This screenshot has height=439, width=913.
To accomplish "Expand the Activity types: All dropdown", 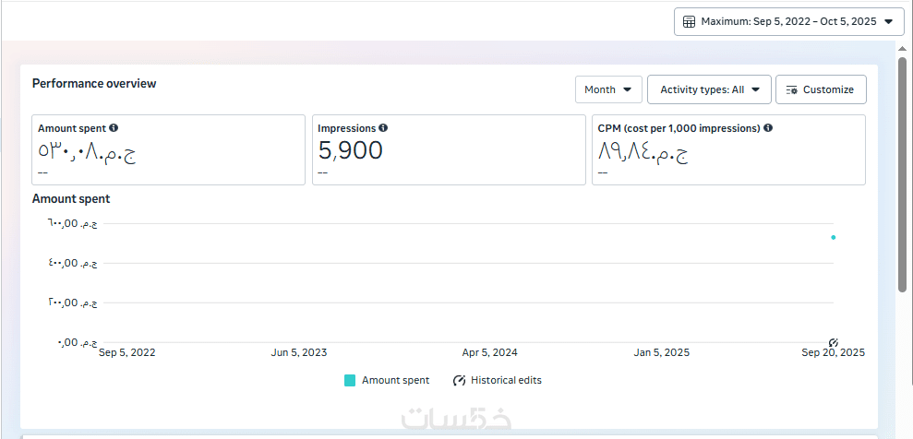I will pos(709,89).
